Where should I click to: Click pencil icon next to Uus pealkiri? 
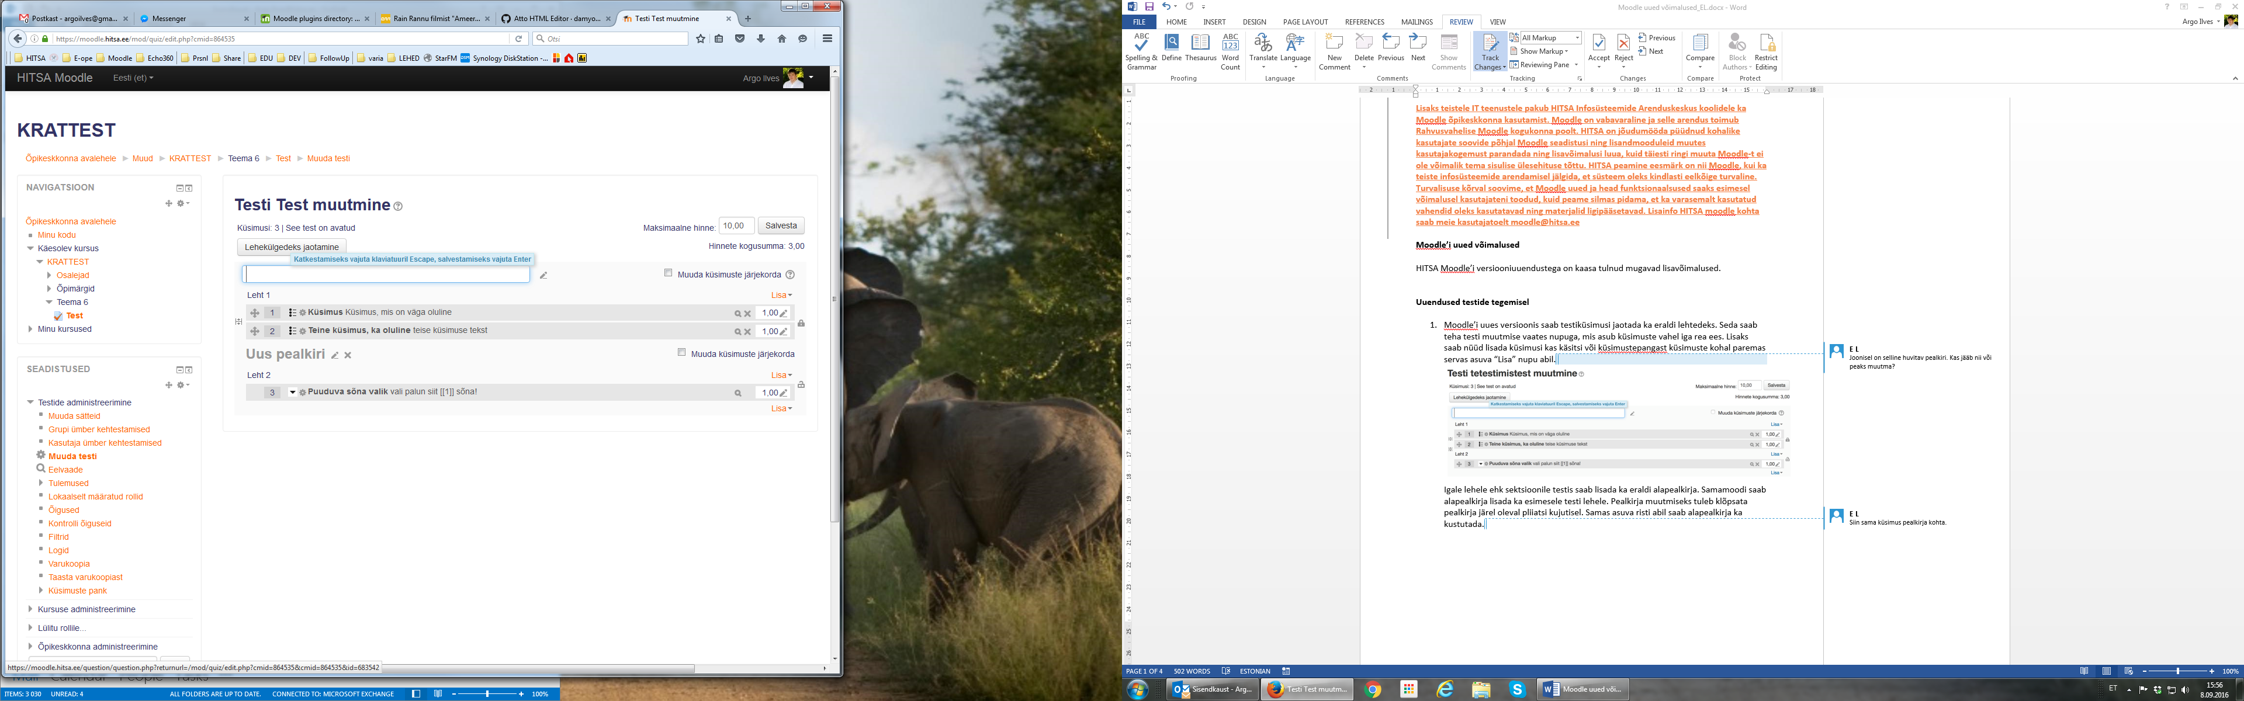pos(334,355)
